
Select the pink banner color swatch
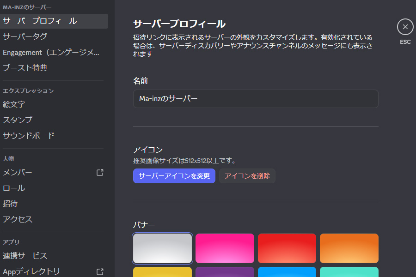[x=225, y=248]
